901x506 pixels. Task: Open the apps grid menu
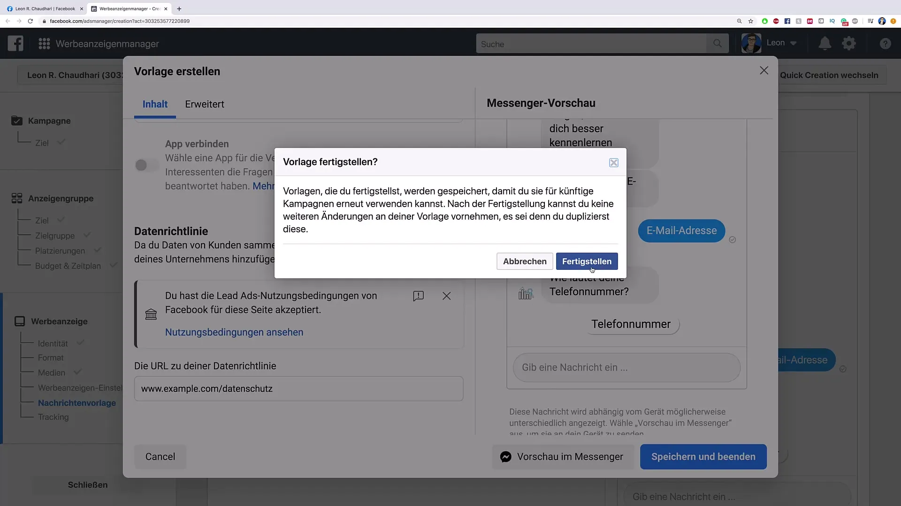point(44,44)
